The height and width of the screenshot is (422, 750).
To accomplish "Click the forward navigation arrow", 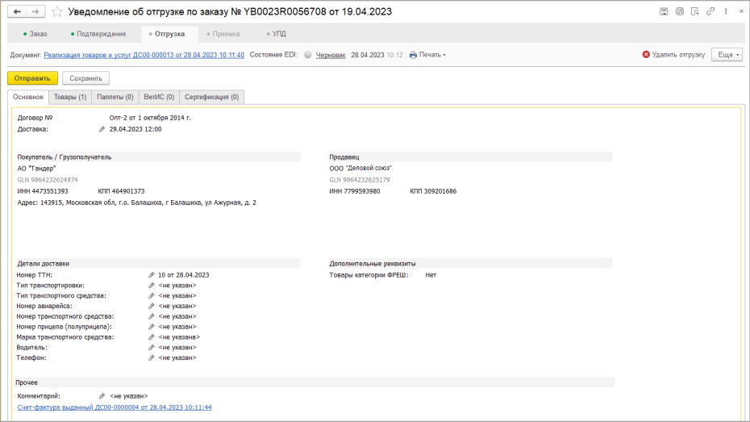I will (35, 11).
